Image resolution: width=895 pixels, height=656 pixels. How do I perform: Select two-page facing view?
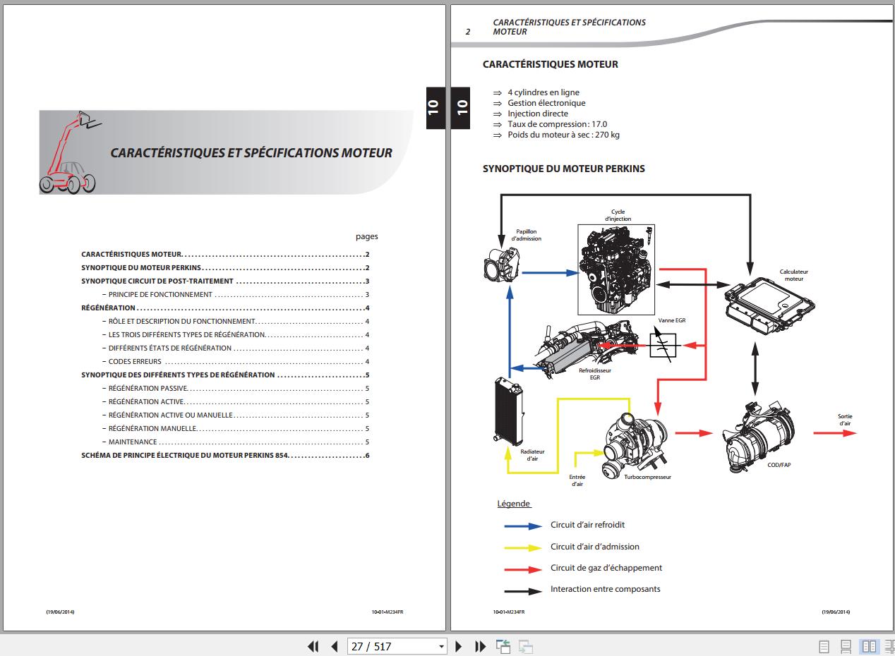point(869,646)
